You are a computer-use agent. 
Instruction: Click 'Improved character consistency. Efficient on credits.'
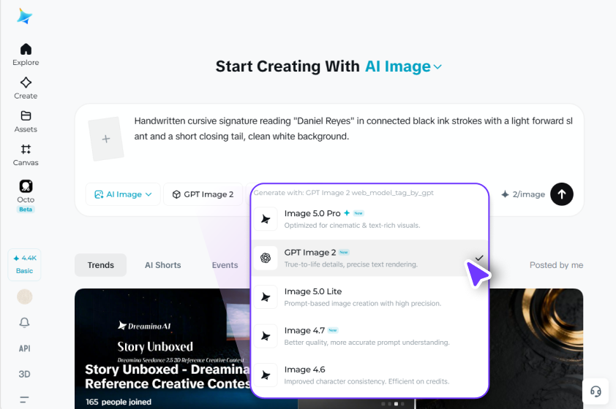(367, 381)
